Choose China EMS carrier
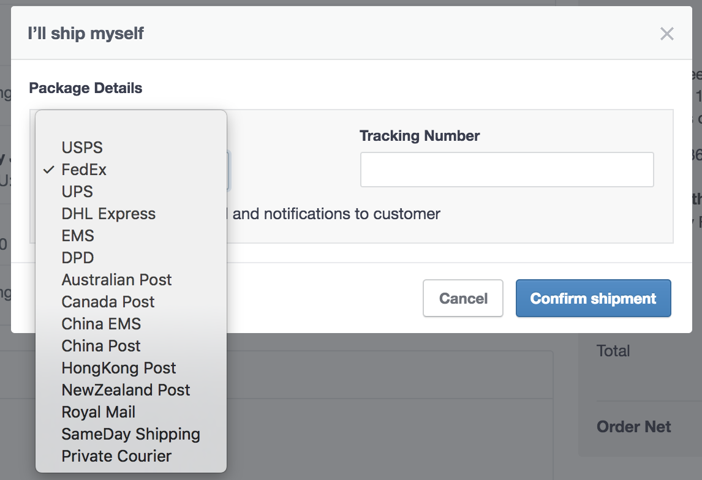 [x=101, y=324]
